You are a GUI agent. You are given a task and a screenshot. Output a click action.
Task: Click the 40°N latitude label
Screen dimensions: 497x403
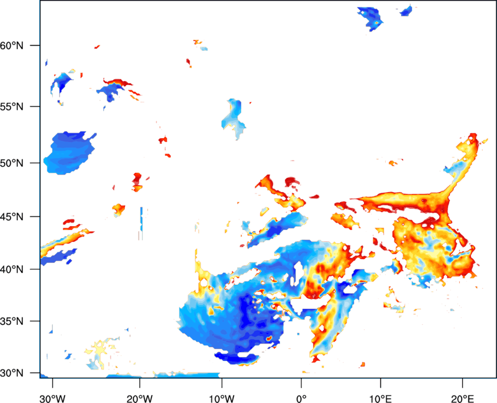[x=12, y=270]
